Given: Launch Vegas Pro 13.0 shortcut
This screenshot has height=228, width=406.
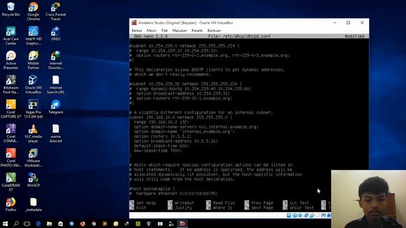Looking at the screenshot, I should [33, 109].
